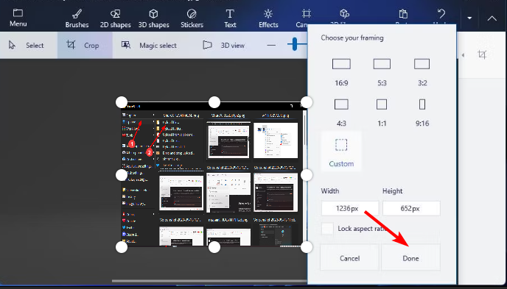Choose the 5:3 framing option

coord(382,72)
